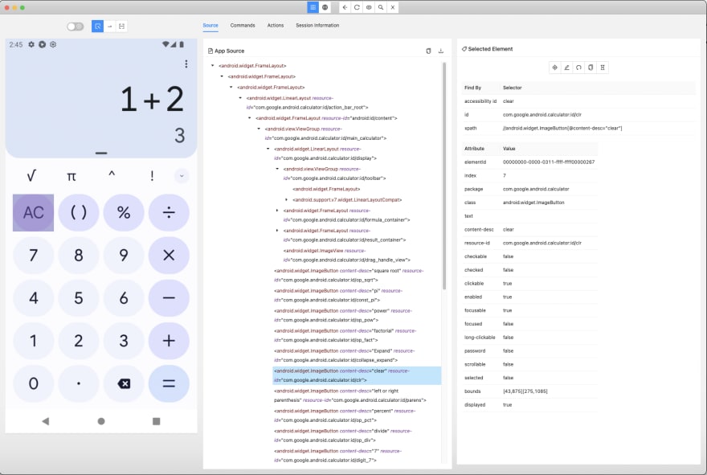Image resolution: width=707 pixels, height=475 pixels.
Task: Clear selected element with undo-arrow icon
Action: coord(578,68)
